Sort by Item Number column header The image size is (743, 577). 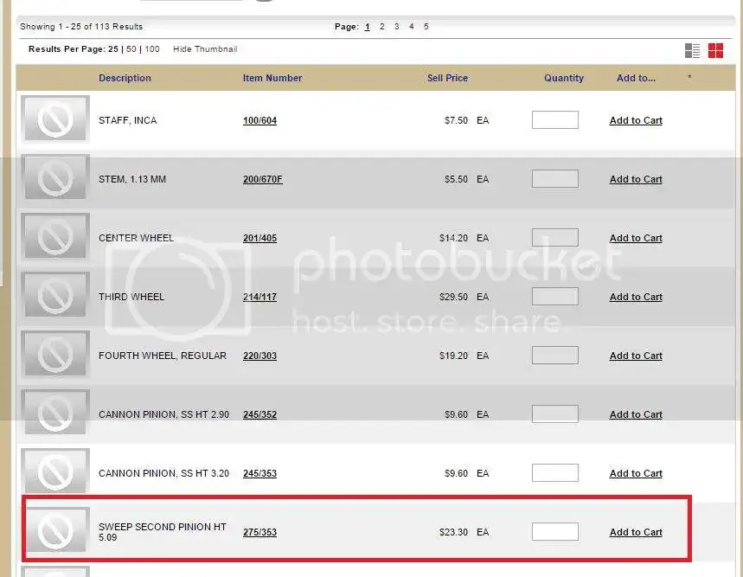272,78
